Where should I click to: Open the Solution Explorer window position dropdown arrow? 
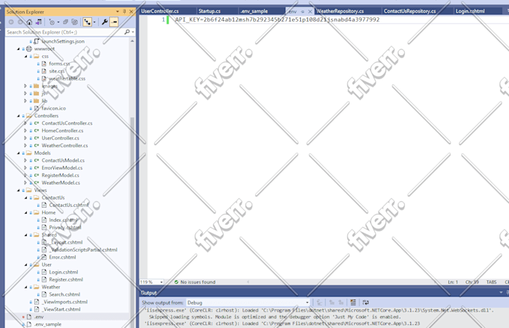(118, 12)
